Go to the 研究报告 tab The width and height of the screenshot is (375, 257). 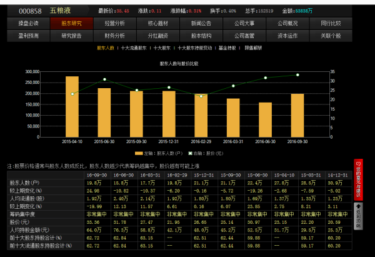[71, 36]
